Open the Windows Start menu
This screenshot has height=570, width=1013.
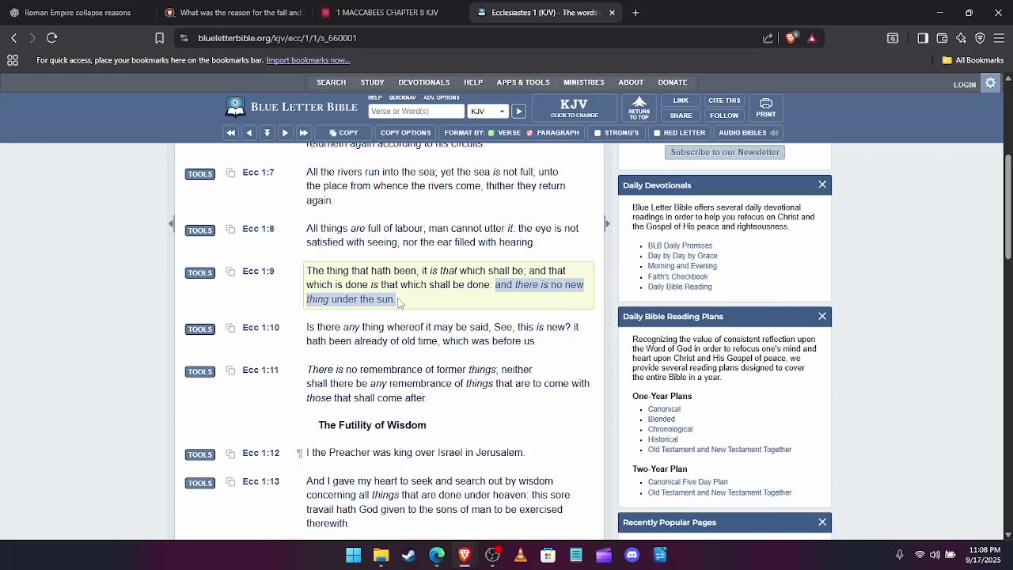pos(353,555)
